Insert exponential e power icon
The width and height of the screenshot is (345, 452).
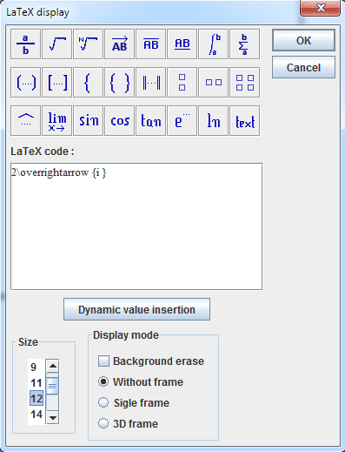[182, 121]
